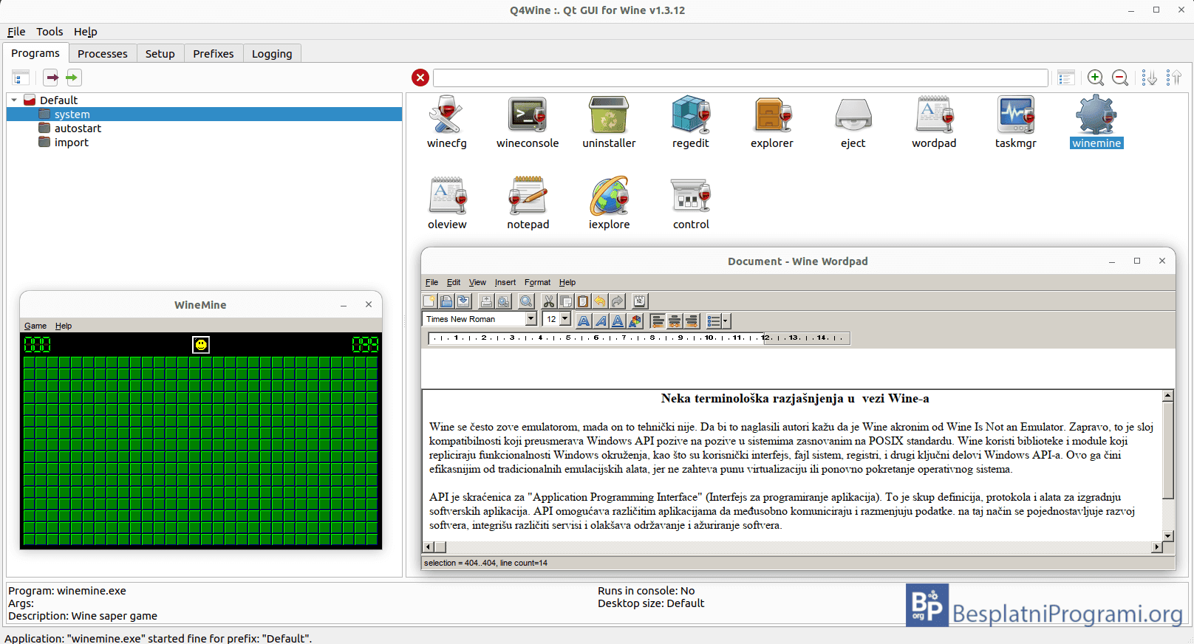
Task: Select autostart folder in tree
Action: point(70,128)
